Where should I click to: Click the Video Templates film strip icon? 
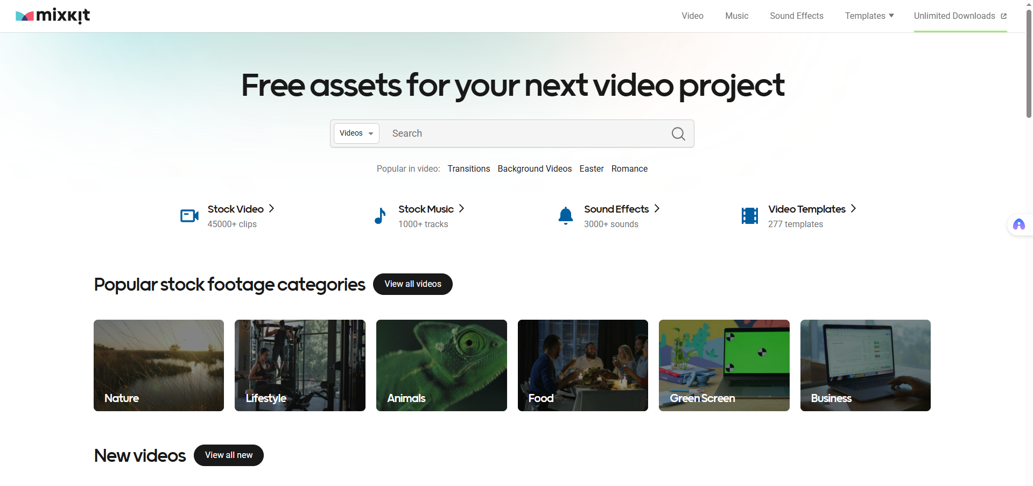click(749, 216)
